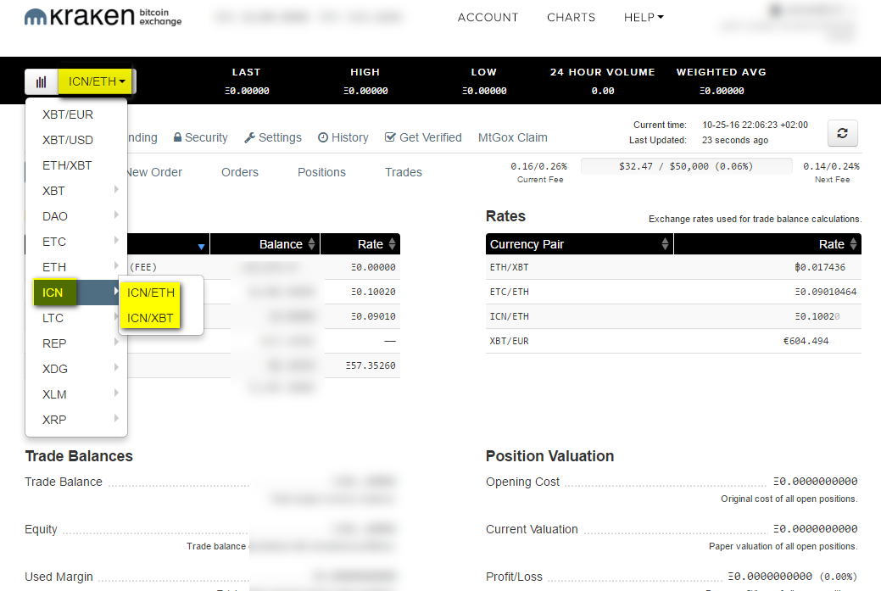
Task: Switch to Trades sub-tab
Action: (x=404, y=172)
